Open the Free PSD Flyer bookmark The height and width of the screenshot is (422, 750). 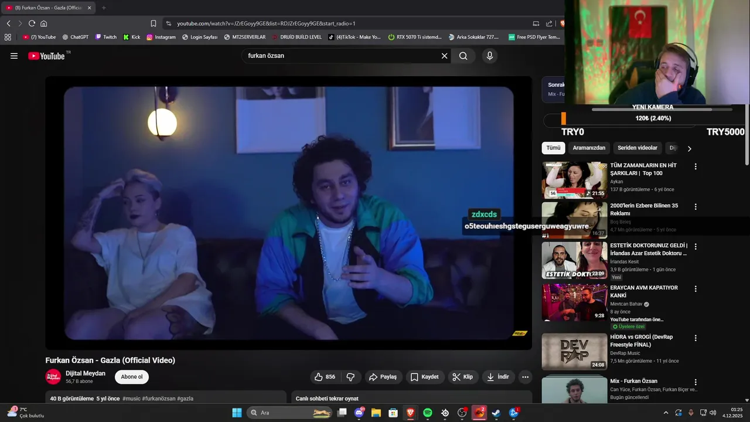(x=534, y=37)
